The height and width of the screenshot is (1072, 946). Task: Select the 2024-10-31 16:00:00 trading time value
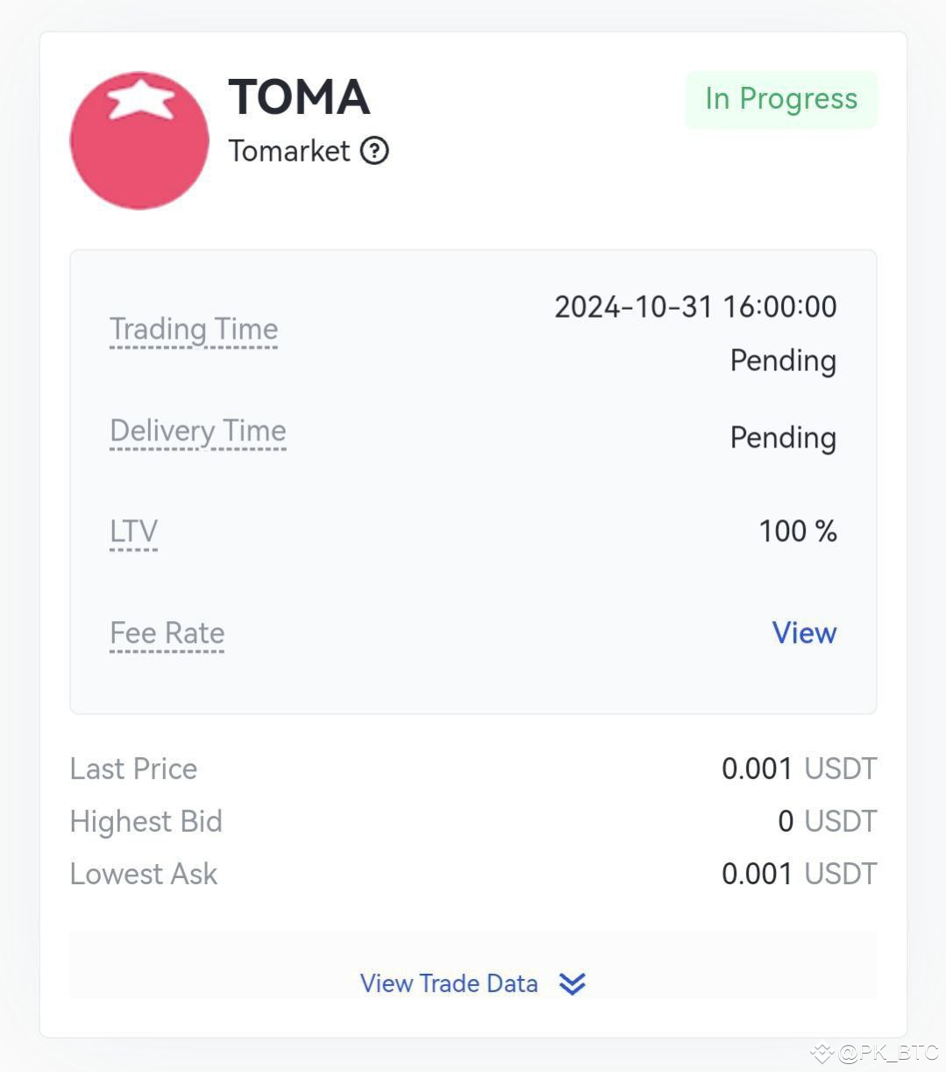695,307
